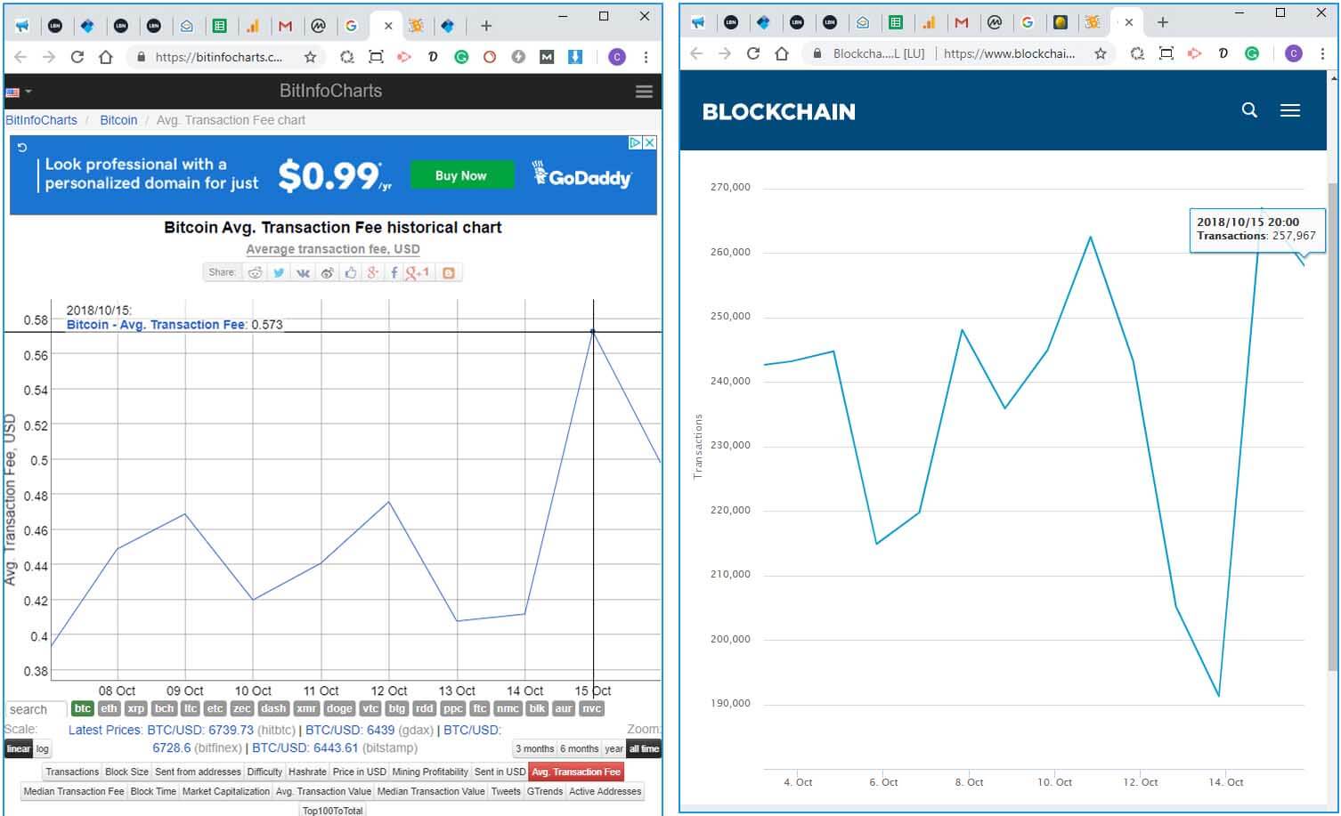Toggle the btc coin tag
The image size is (1341, 816).
click(83, 709)
